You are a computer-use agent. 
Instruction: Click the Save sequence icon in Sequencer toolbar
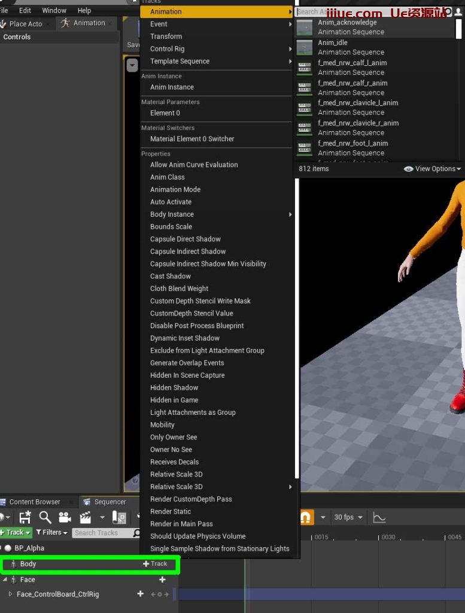pyautogui.click(x=25, y=517)
